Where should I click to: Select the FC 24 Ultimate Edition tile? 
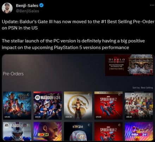click(x=139, y=106)
